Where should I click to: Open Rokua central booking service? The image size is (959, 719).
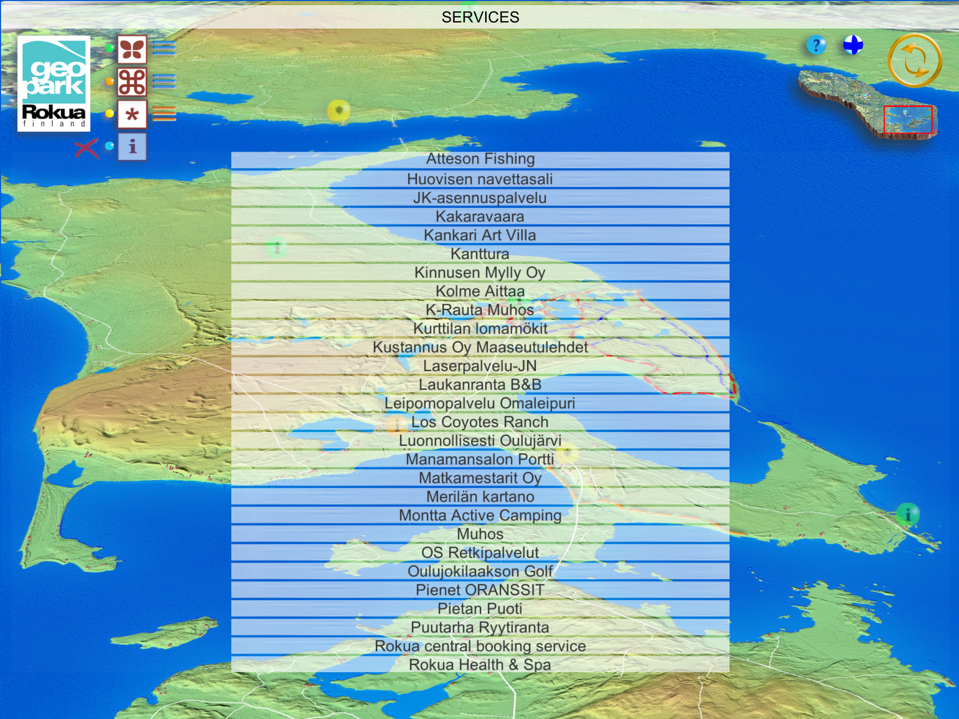[x=480, y=645]
